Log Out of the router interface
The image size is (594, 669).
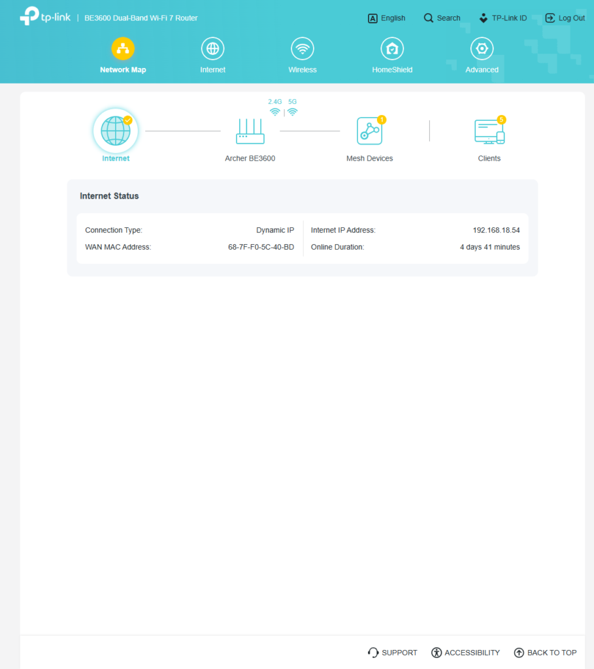coord(565,18)
